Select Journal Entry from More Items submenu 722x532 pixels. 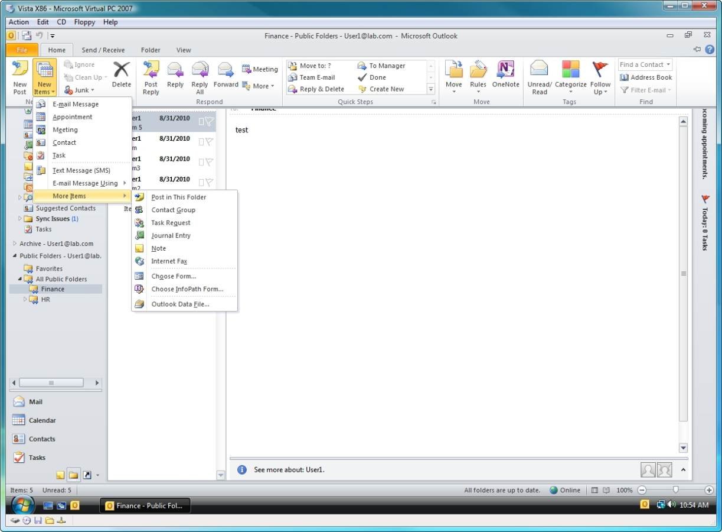[171, 235]
